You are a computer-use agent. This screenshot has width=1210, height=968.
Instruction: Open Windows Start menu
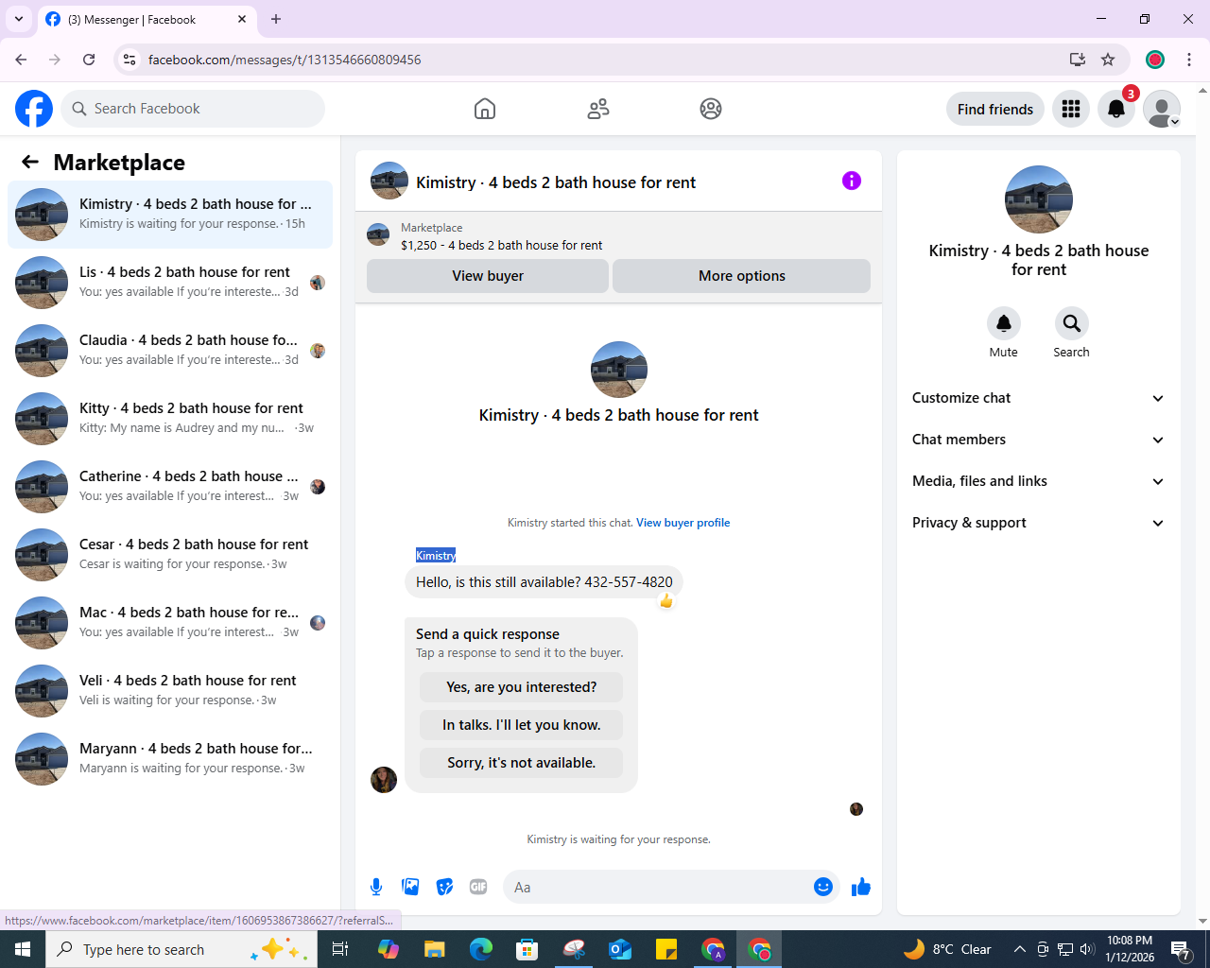(x=23, y=949)
